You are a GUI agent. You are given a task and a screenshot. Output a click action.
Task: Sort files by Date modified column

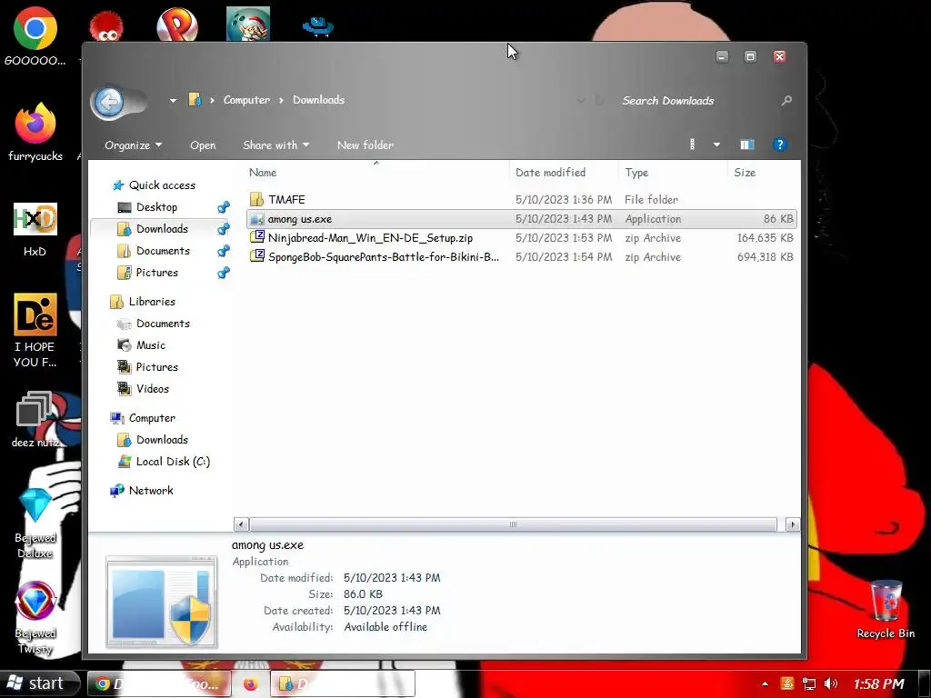pyautogui.click(x=550, y=173)
